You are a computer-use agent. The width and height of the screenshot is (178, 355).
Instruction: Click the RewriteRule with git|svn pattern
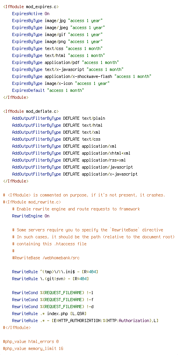50,279
